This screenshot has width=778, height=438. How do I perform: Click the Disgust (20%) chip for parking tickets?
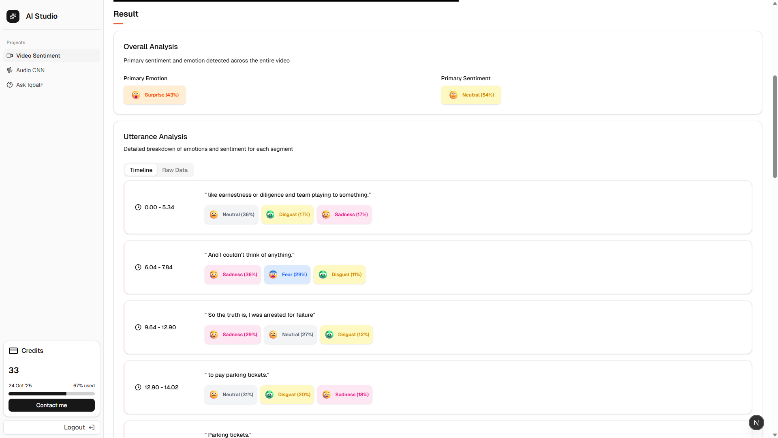pos(287,395)
